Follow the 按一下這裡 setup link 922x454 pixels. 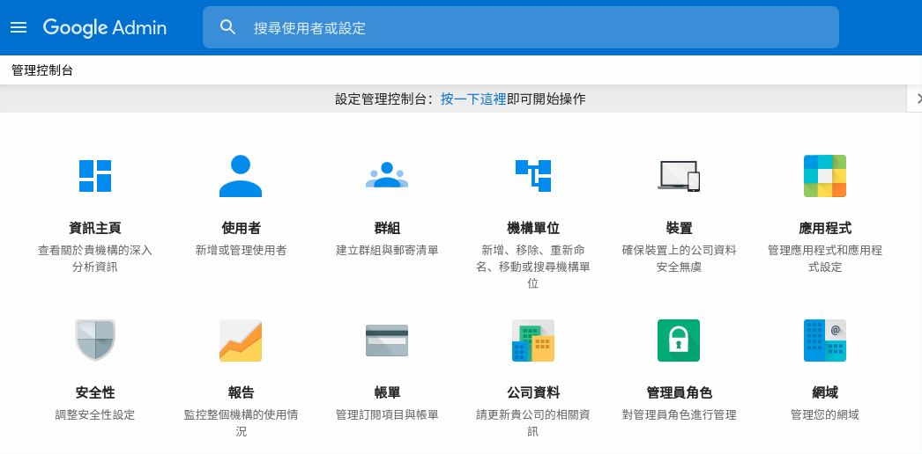(473, 99)
